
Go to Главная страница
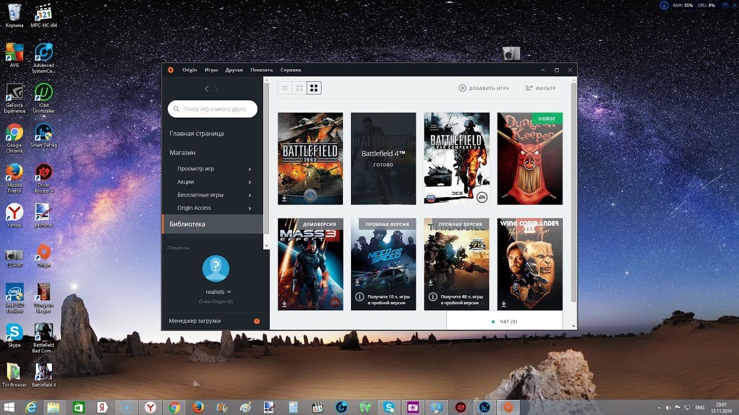(196, 134)
